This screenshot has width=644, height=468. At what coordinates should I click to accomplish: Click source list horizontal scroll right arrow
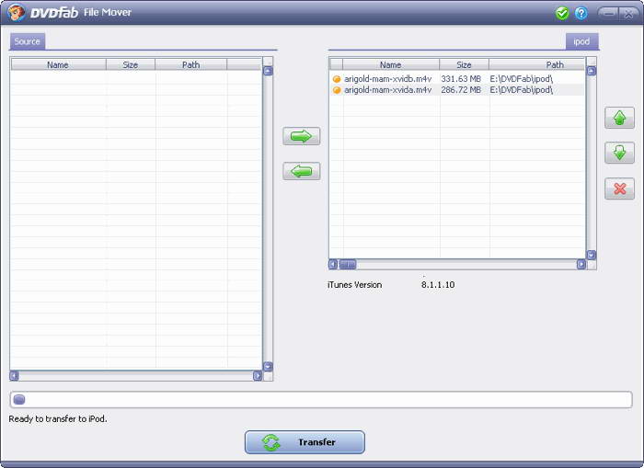(258, 376)
